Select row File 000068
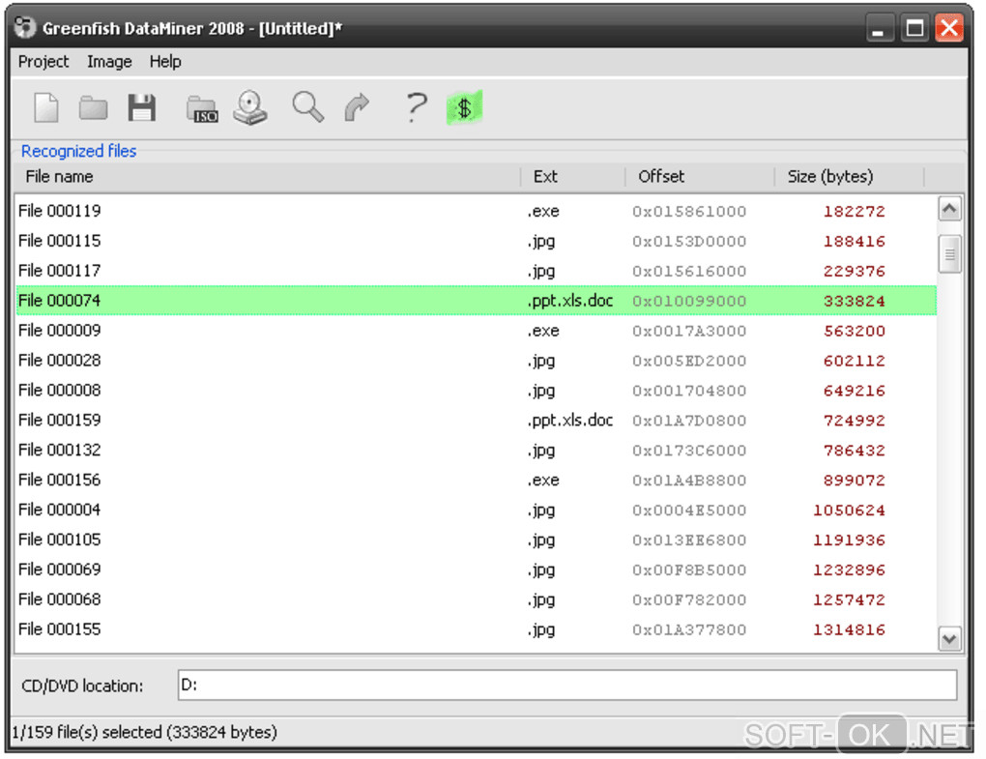The width and height of the screenshot is (986, 759). click(x=476, y=599)
